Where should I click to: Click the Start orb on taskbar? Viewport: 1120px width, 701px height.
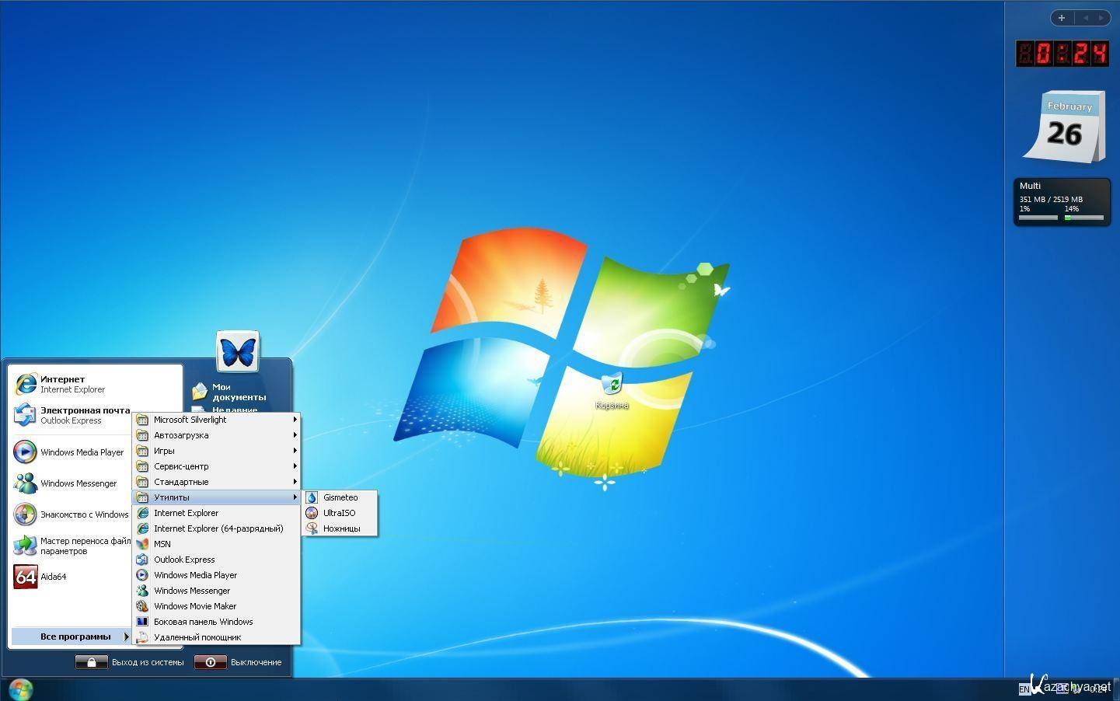tap(20, 689)
